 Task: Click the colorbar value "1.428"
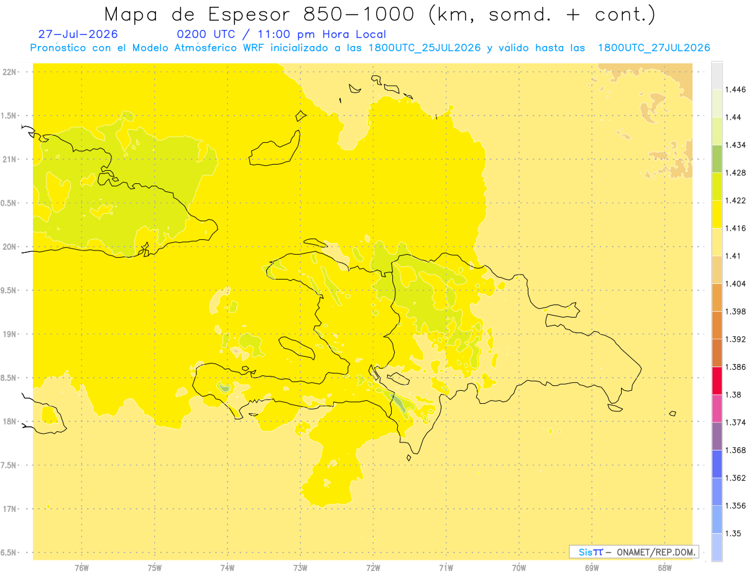736,173
